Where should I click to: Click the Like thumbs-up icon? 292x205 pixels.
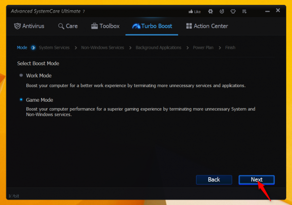pos(190,12)
